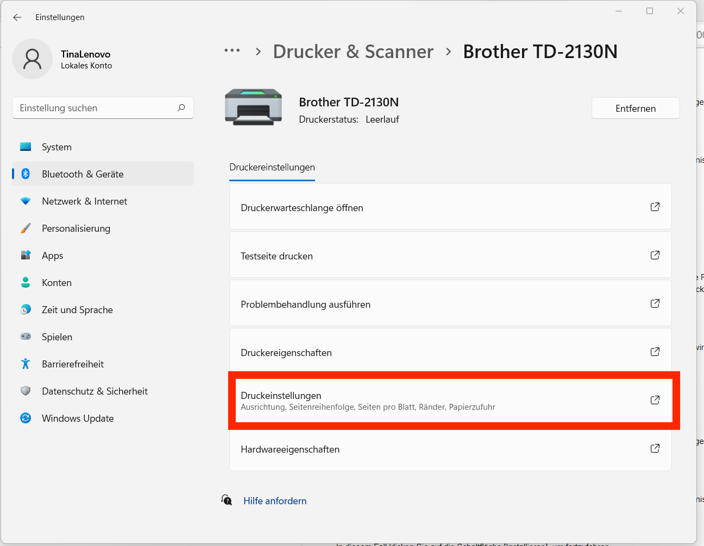This screenshot has width=704, height=546.
Task: Open Windows Update settings
Action: pyautogui.click(x=103, y=418)
